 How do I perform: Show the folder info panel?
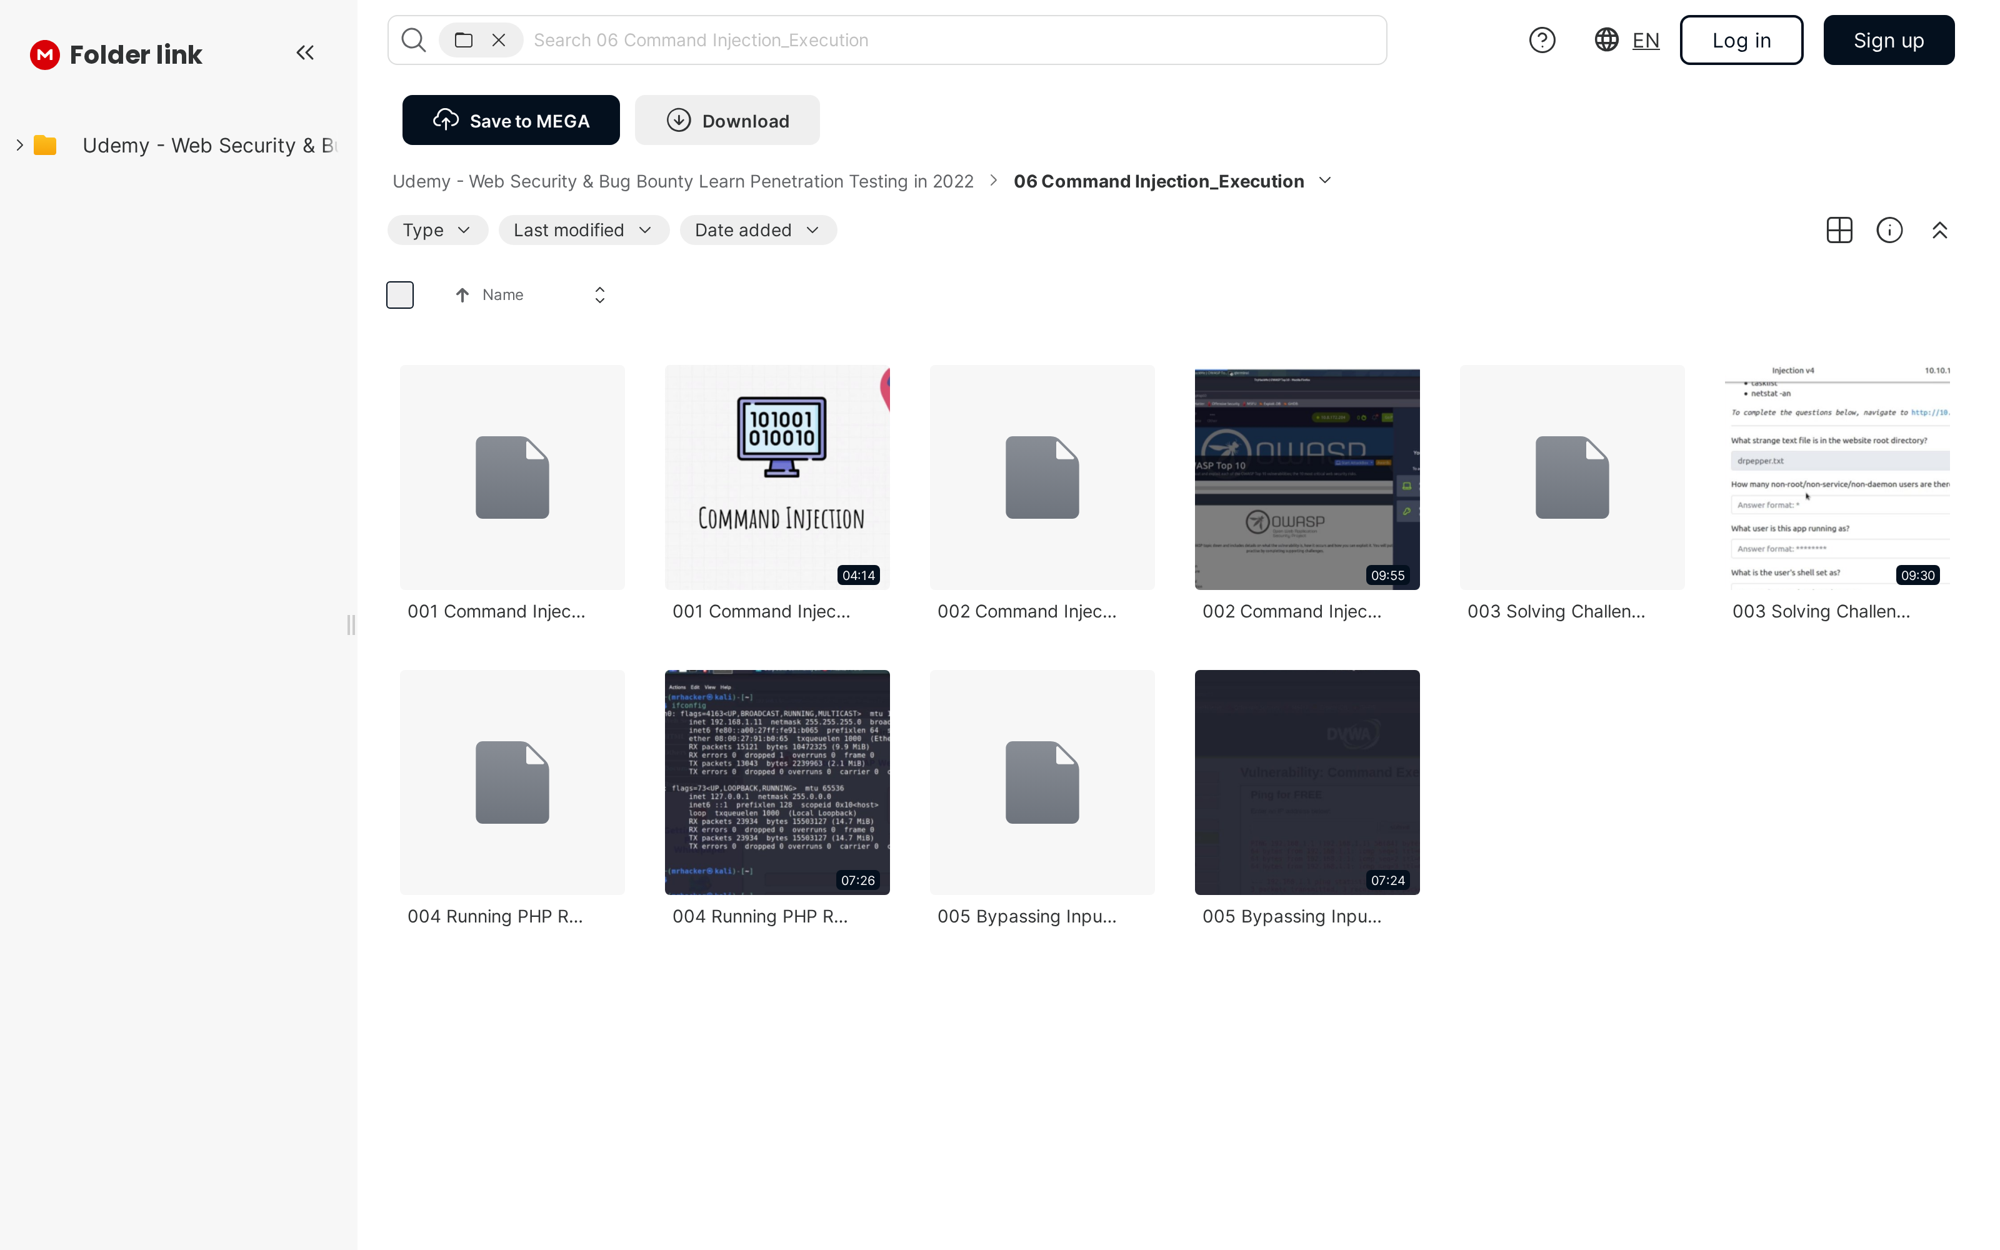tap(1890, 230)
